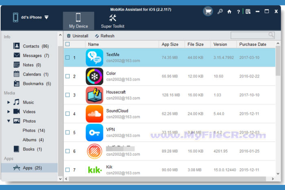Click the SoundCloud app icon
Viewport: 285px width, 190px height.
(94, 114)
